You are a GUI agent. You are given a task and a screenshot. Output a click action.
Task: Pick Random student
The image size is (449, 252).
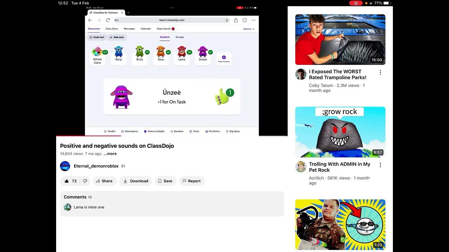tap(177, 131)
